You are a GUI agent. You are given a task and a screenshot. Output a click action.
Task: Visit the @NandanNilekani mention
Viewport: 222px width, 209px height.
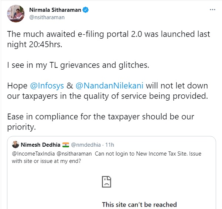(110, 86)
